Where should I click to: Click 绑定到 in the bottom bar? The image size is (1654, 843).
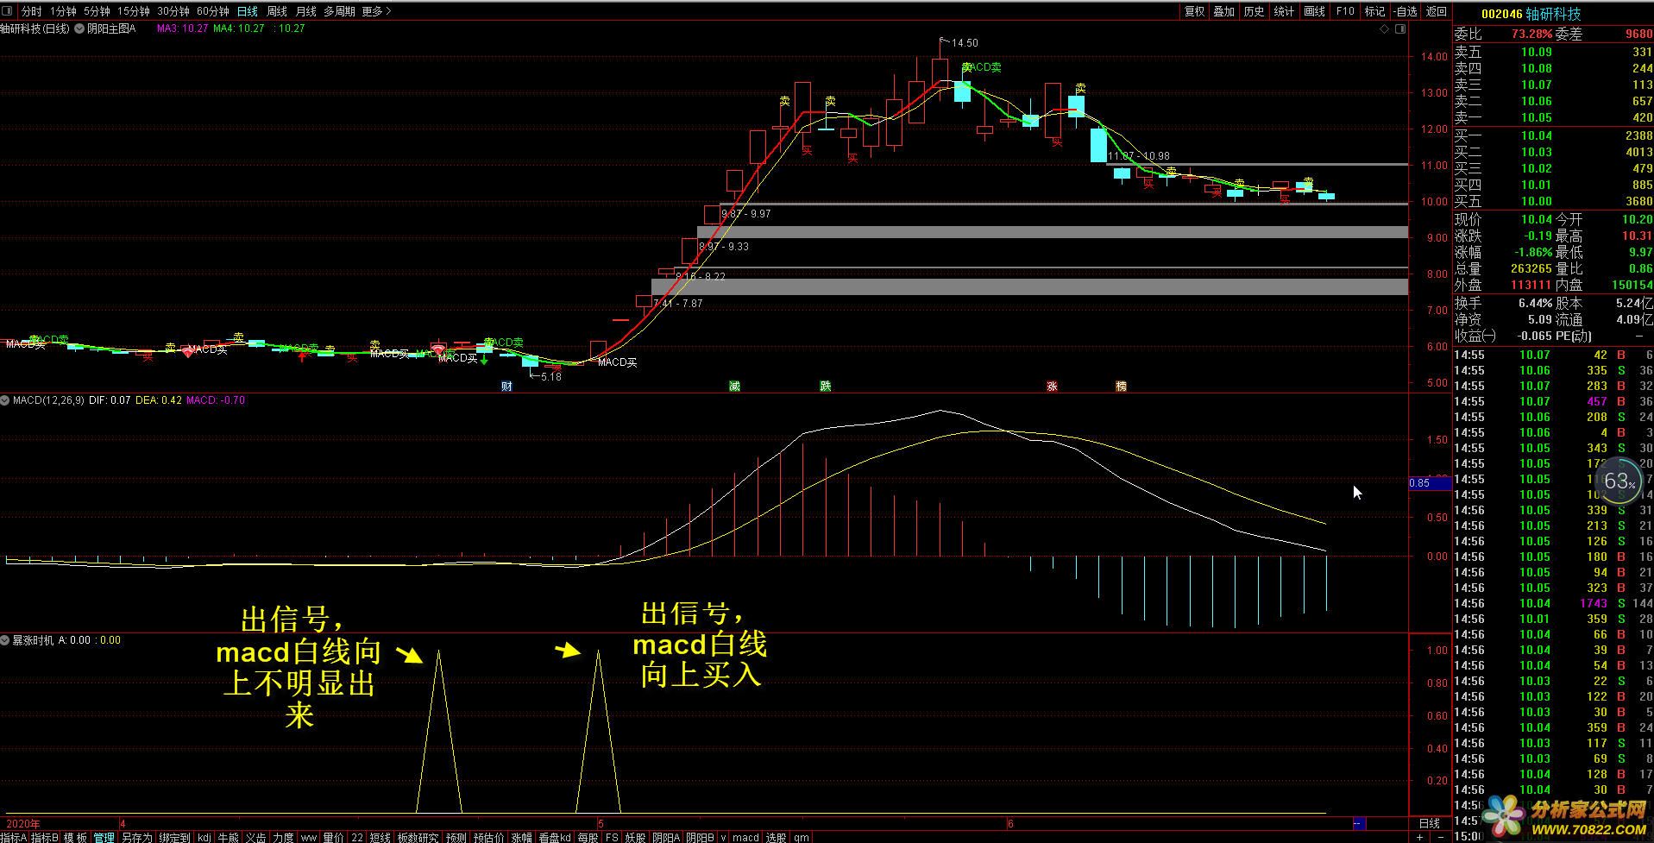pyautogui.click(x=174, y=837)
